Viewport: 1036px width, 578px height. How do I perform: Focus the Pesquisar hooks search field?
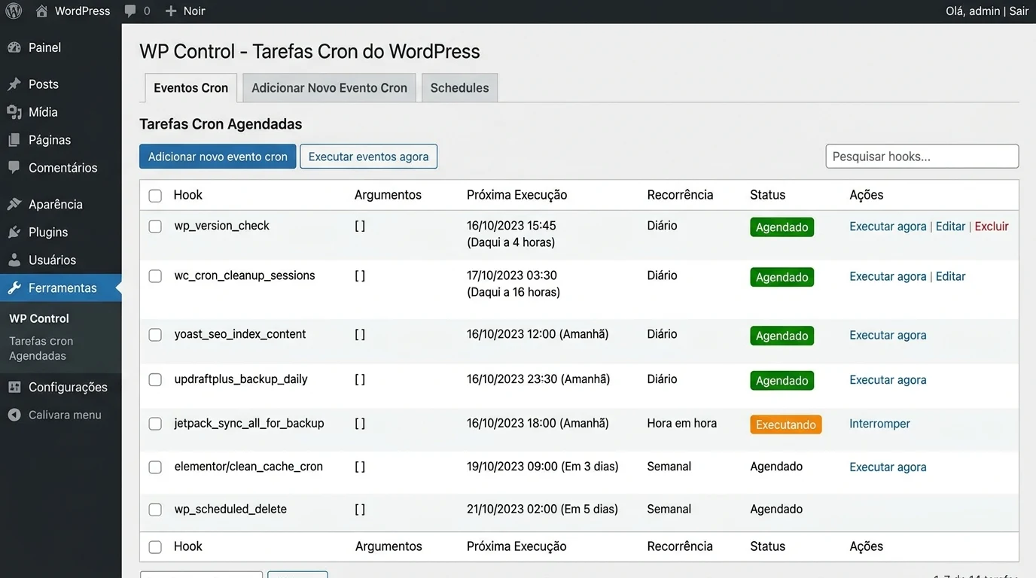pyautogui.click(x=922, y=157)
